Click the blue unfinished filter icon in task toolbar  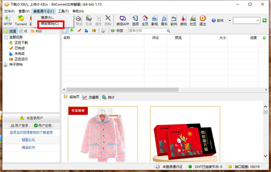86,31
